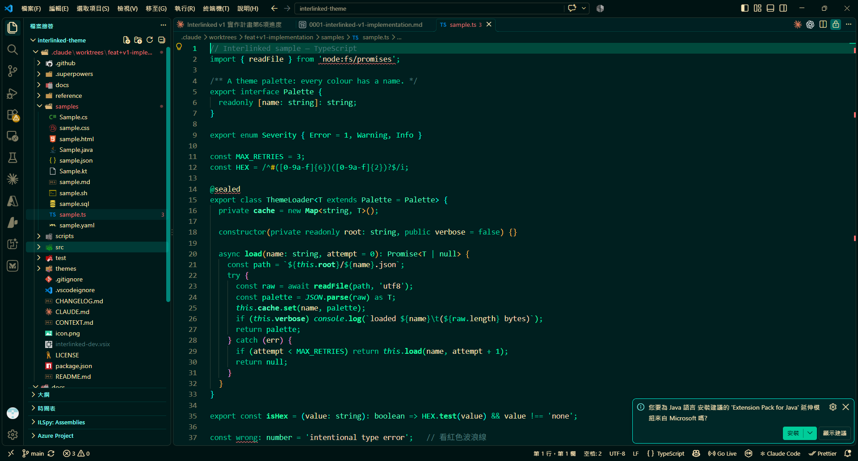This screenshot has height=461, width=858.
Task: Click the 顯示建議 button
Action: coord(835,433)
